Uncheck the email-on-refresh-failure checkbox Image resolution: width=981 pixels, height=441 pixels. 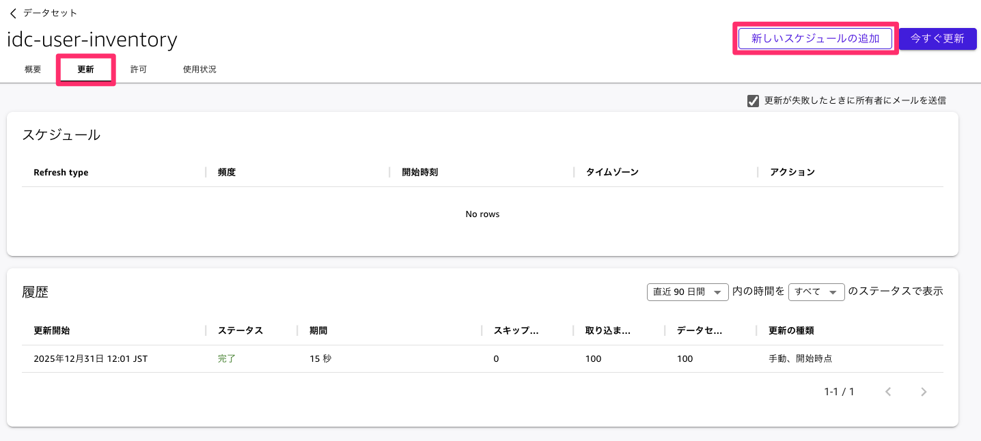(x=753, y=100)
